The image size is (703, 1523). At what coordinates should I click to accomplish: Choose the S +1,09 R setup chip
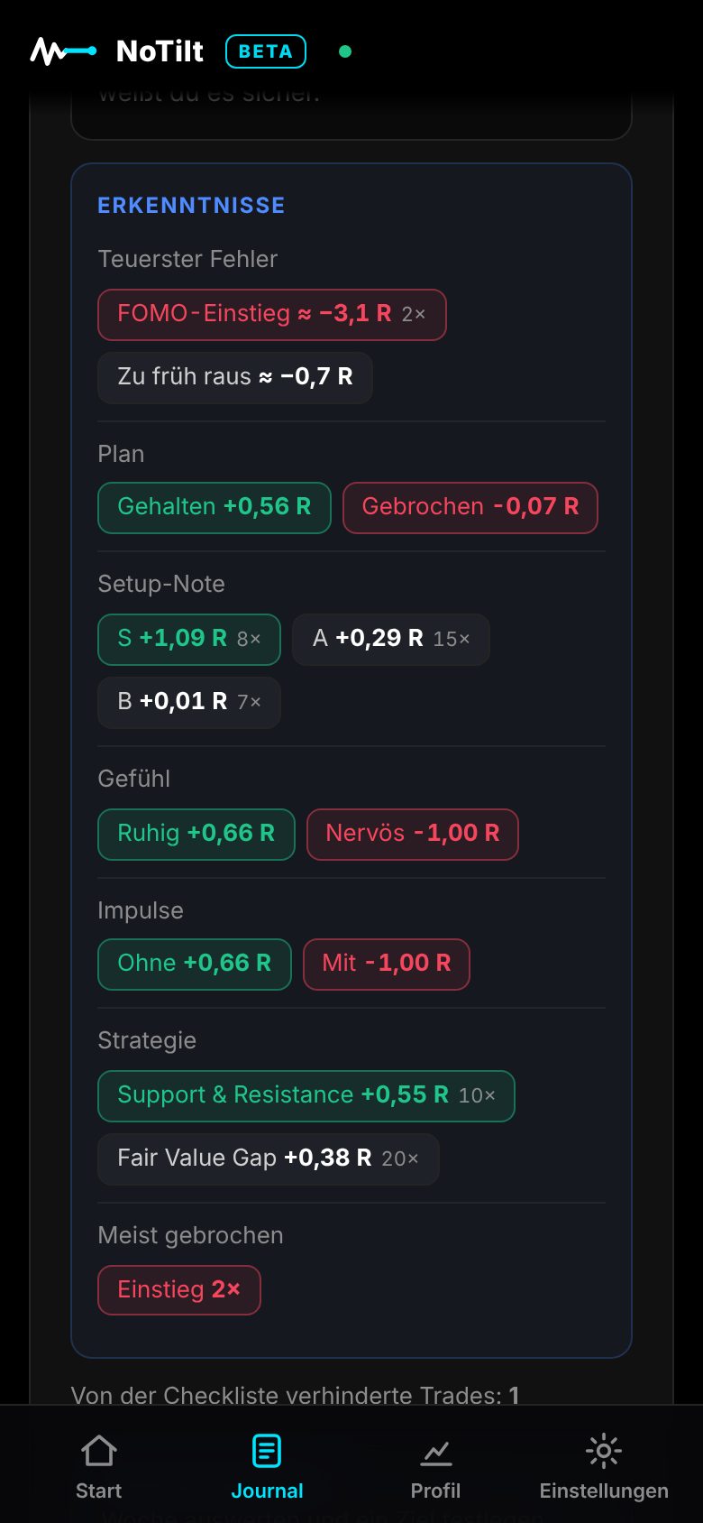coord(189,640)
